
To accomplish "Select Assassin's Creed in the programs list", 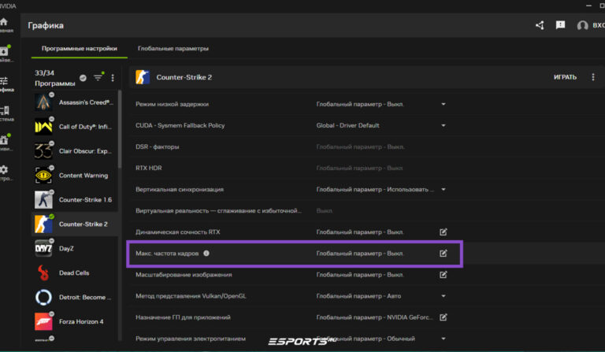I will point(75,102).
